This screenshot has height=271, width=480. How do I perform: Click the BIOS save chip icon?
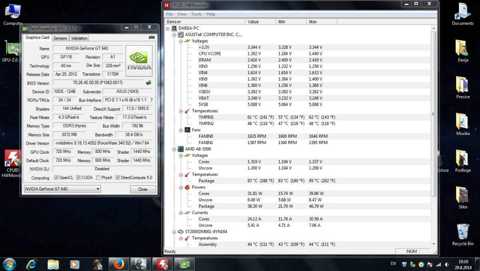148,83
